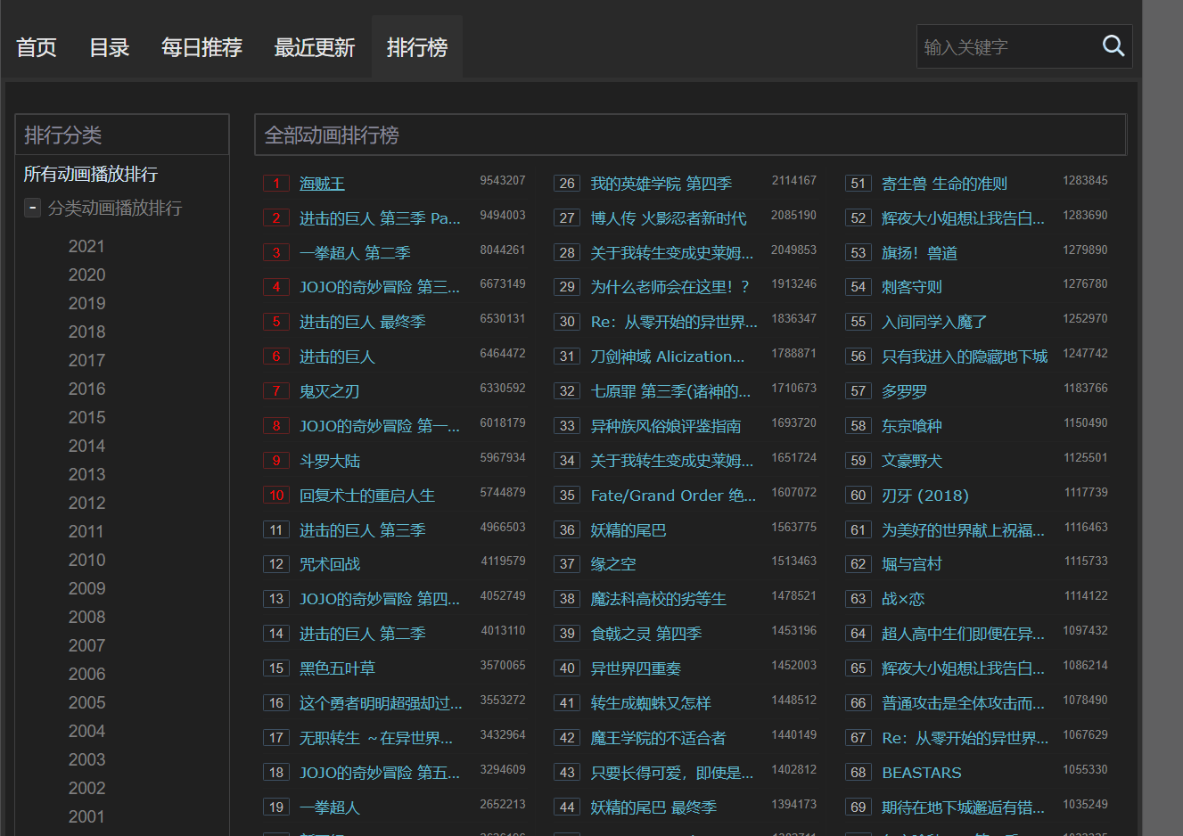1183x836 pixels.
Task: Open the 妖精的尾巴 rank 36 link
Action: [628, 530]
